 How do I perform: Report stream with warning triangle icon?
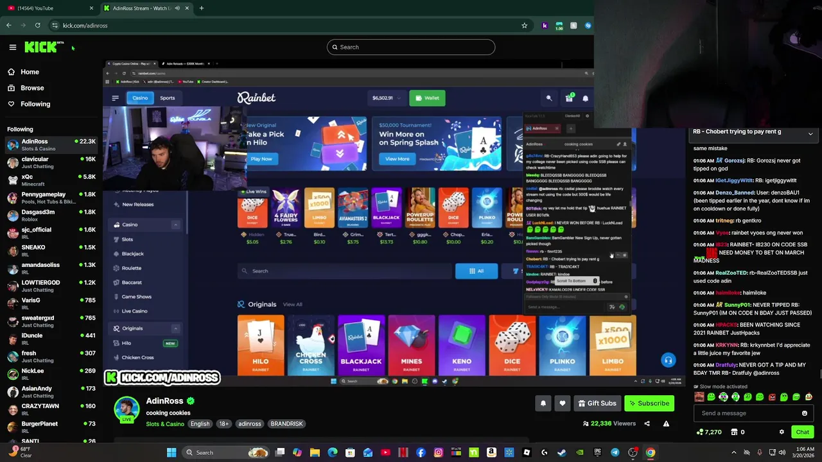pyautogui.click(x=666, y=424)
